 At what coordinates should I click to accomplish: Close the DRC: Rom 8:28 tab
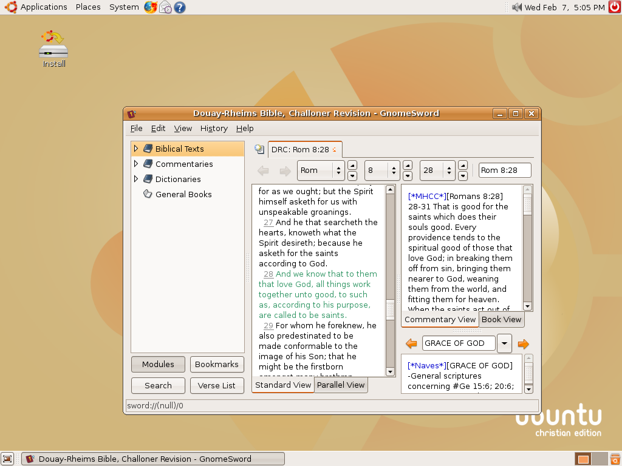[335, 149]
